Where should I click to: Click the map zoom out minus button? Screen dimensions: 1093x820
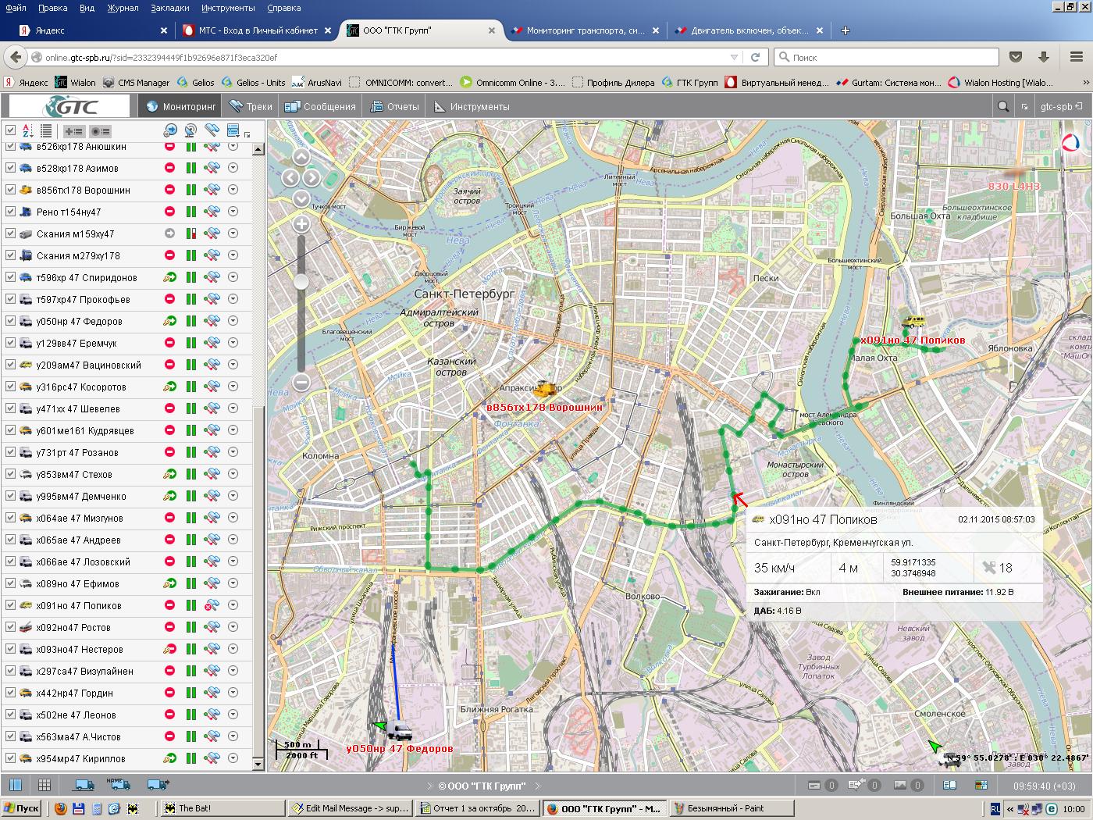(x=301, y=383)
